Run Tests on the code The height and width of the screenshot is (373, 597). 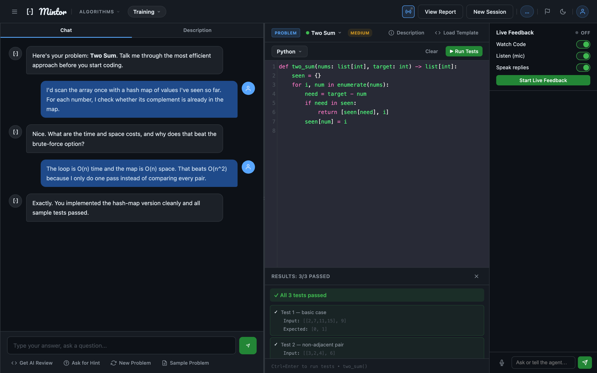coord(464,51)
